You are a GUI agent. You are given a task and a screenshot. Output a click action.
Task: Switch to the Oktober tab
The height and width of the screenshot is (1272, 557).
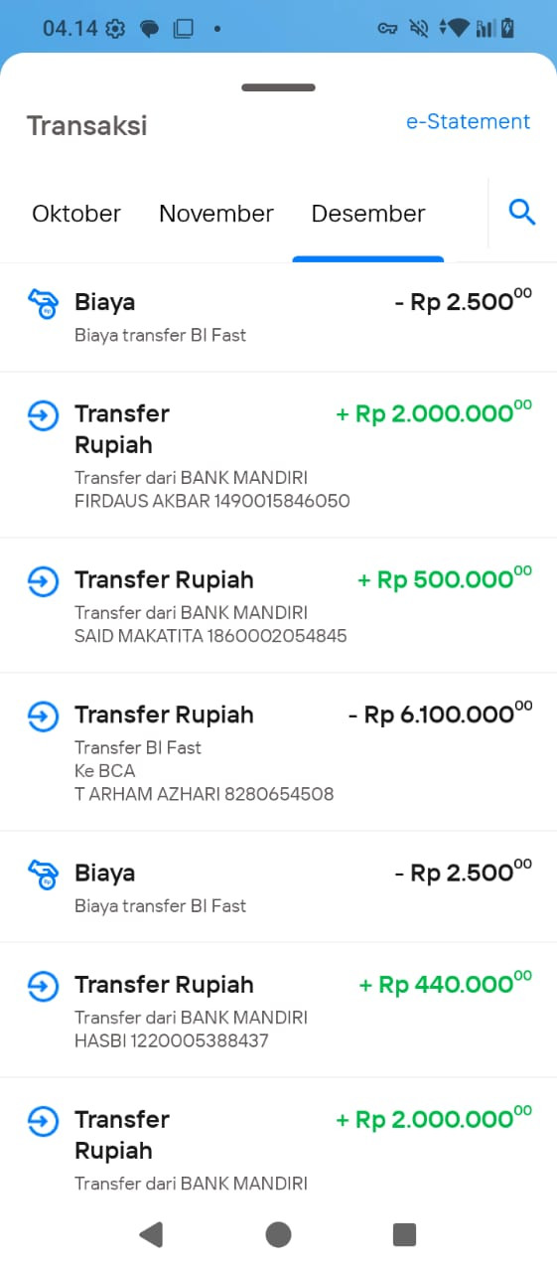click(x=76, y=214)
